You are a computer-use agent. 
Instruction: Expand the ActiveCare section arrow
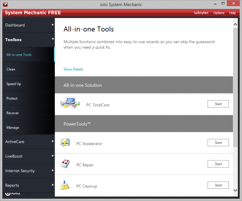53,141
